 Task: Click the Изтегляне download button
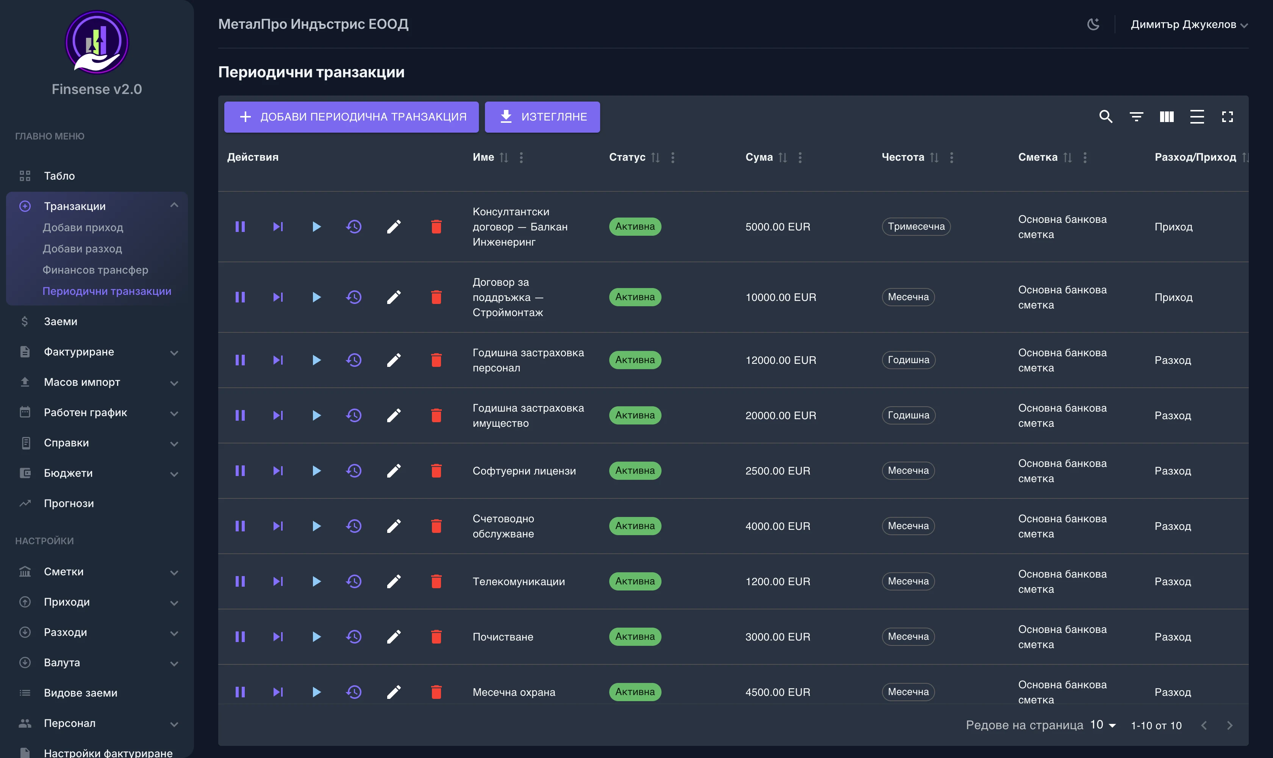point(542,117)
